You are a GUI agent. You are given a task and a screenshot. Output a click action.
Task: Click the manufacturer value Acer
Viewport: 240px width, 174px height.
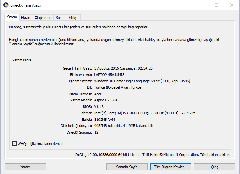click(98, 94)
